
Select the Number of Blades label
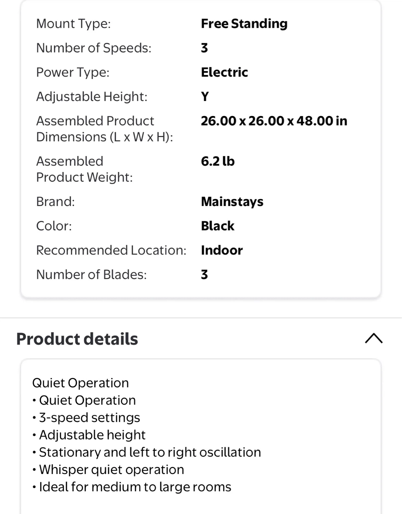91,274
